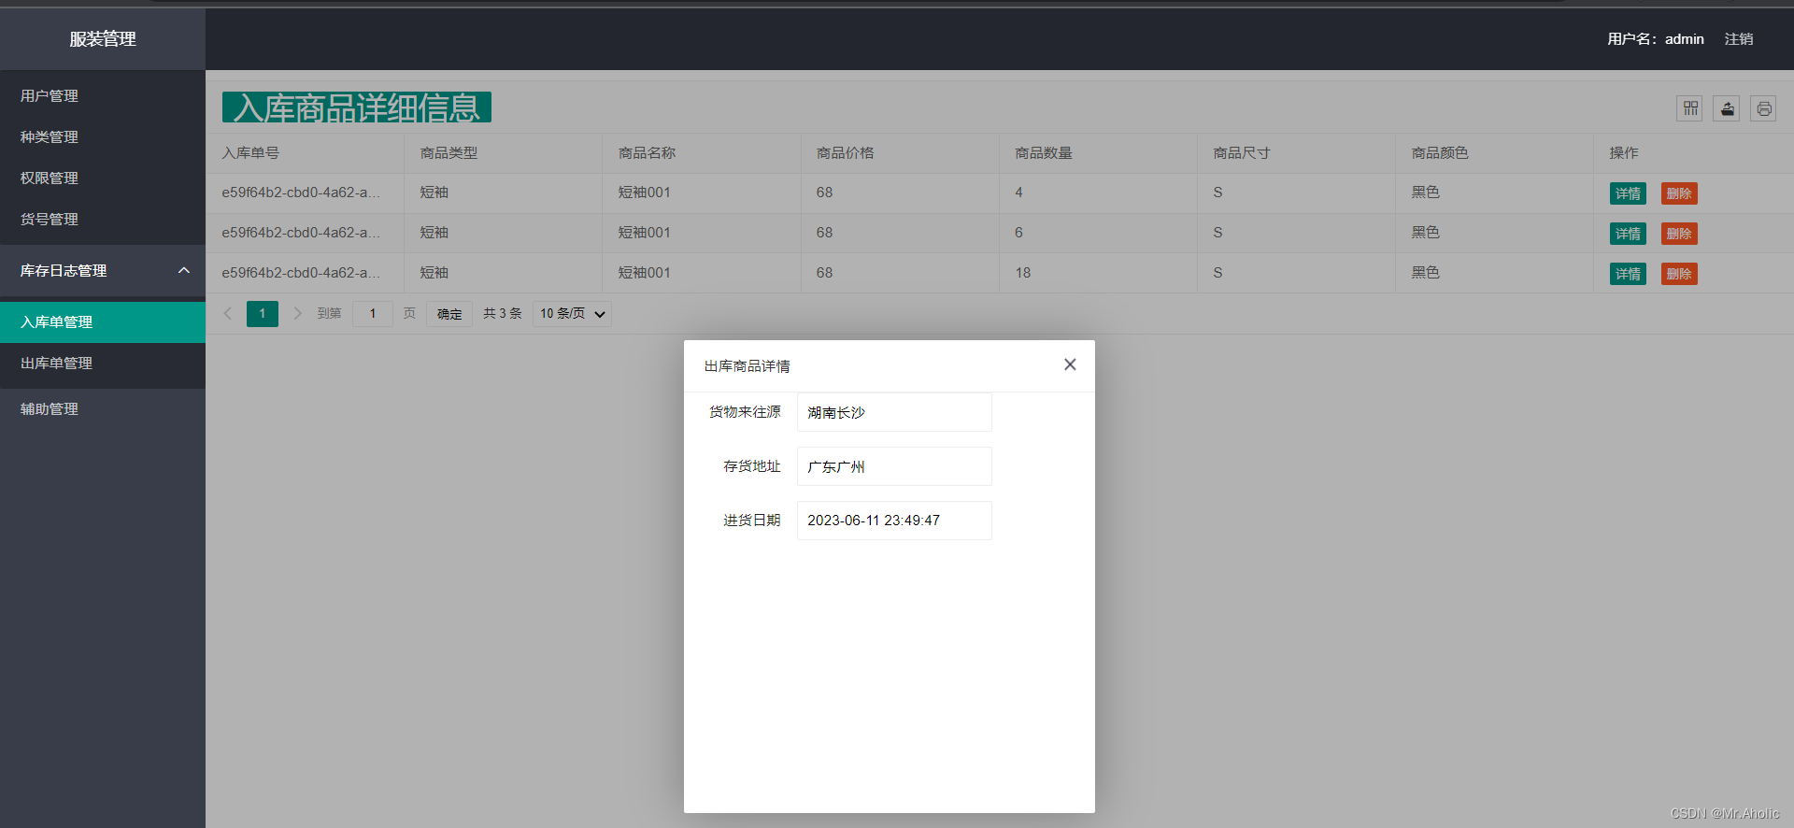Open 种类管理 in the sidebar
Viewport: 1794px width, 828px height.
point(103,136)
